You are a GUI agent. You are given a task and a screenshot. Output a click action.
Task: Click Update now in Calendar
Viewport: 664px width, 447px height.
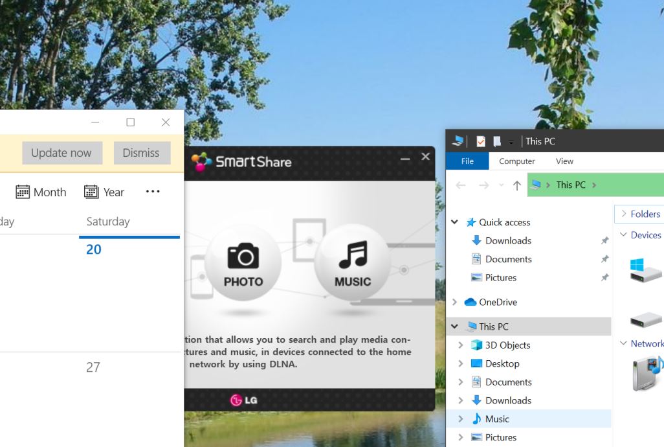(62, 153)
